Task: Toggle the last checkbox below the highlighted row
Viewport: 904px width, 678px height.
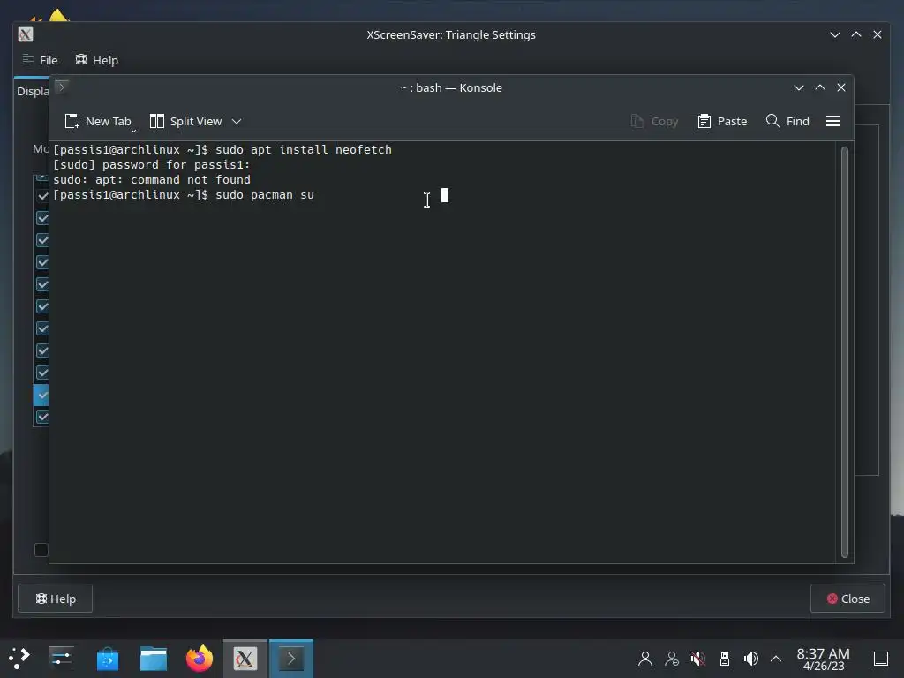Action: coord(42,417)
